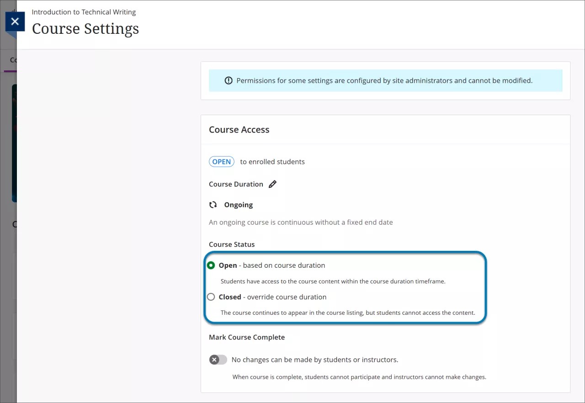585x403 pixels.
Task: Click the refresh icon beside Ongoing
Action: pos(213,204)
